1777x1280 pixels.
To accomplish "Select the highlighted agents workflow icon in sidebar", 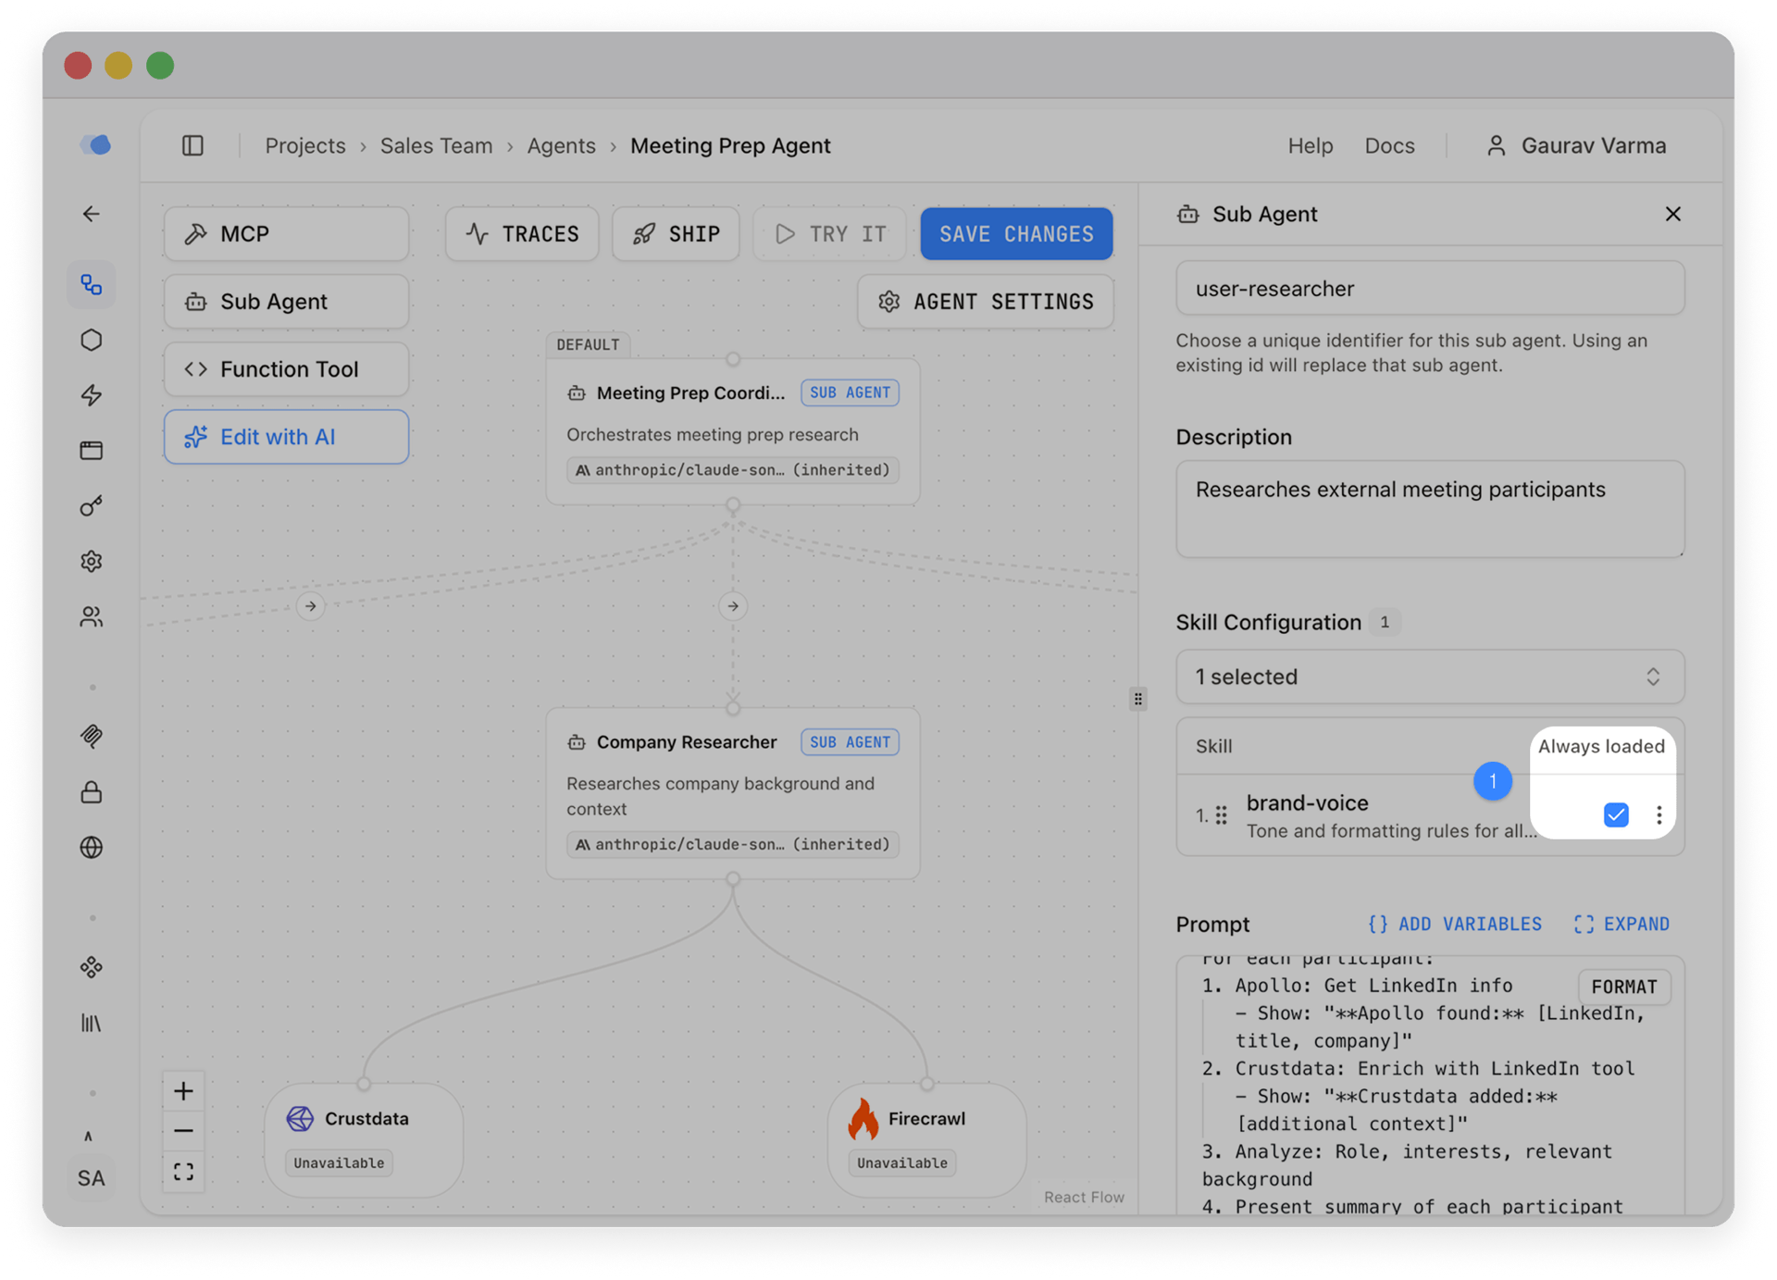I will pyautogui.click(x=92, y=285).
